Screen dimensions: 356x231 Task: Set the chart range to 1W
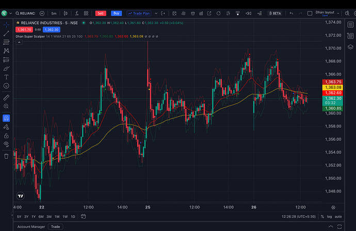point(65,217)
